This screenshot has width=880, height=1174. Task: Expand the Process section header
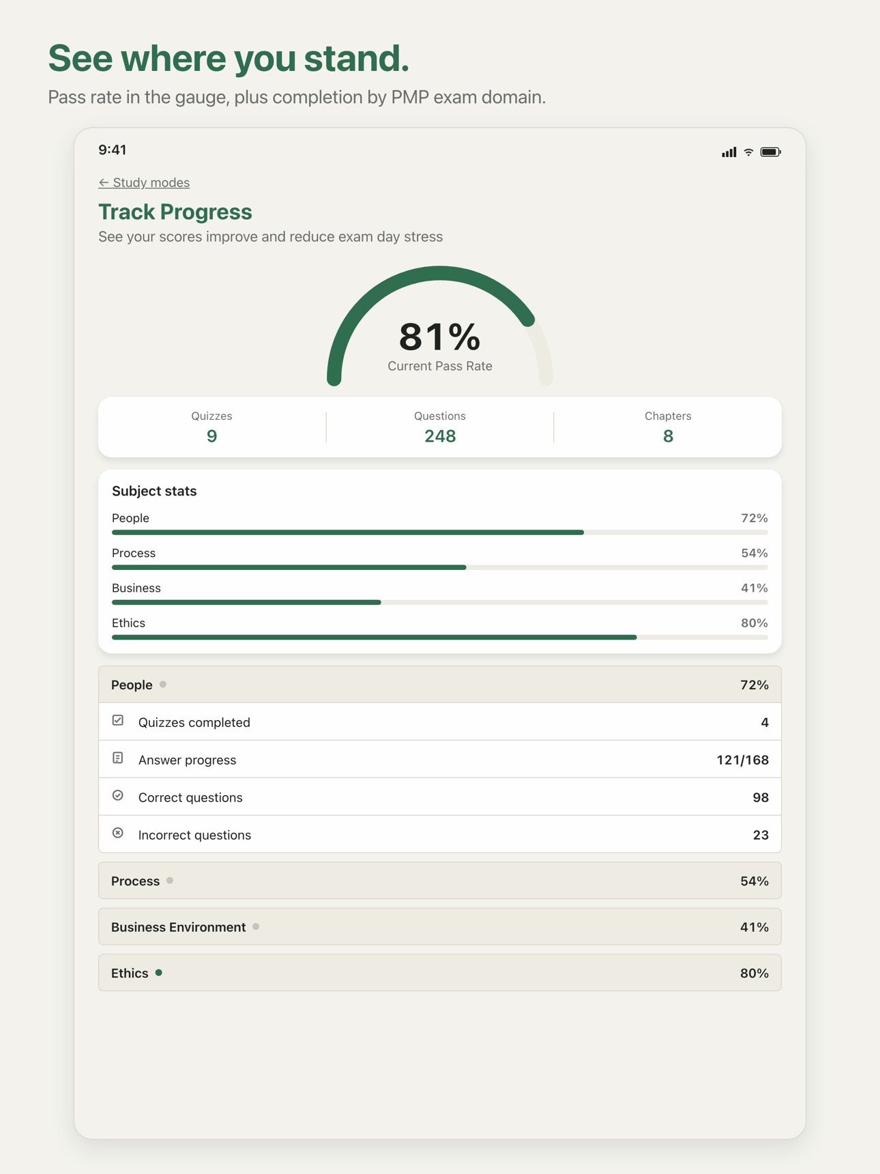[440, 880]
